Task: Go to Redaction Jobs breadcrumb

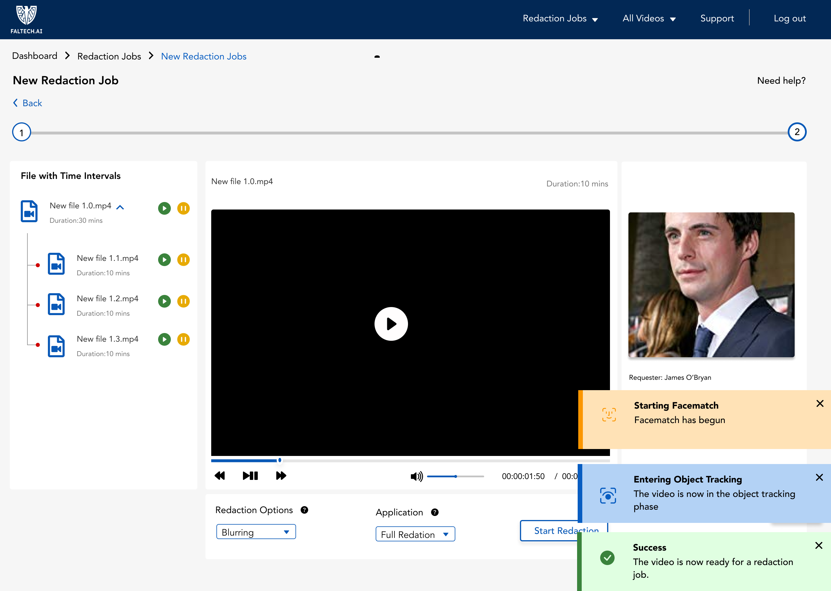Action: pyautogui.click(x=109, y=56)
